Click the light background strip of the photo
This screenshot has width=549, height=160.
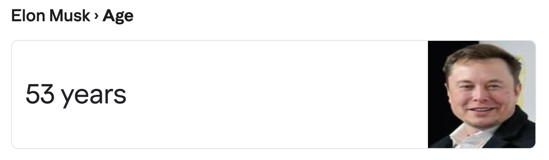(528, 77)
